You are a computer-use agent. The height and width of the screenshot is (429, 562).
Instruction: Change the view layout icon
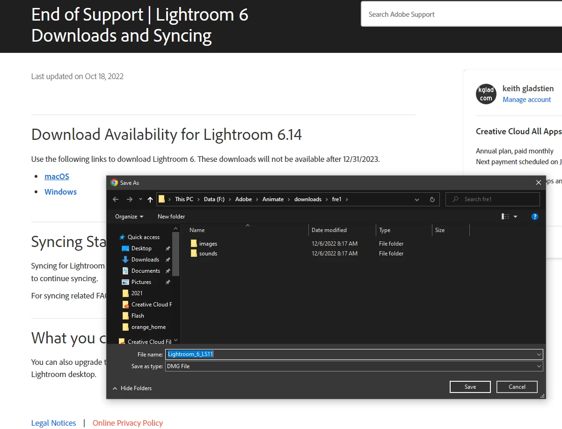[505, 217]
